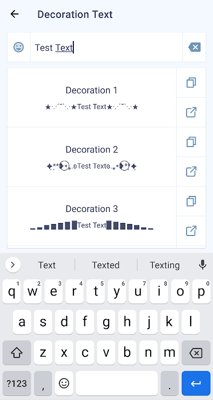Screen dimensions: 213x400
Task: Share Decoration 1 via external icon
Action: 191,112
